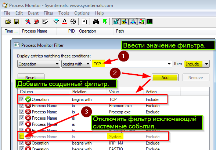216x150 pixels.
Task: Click the Reset filter button
Action: pos(31,77)
